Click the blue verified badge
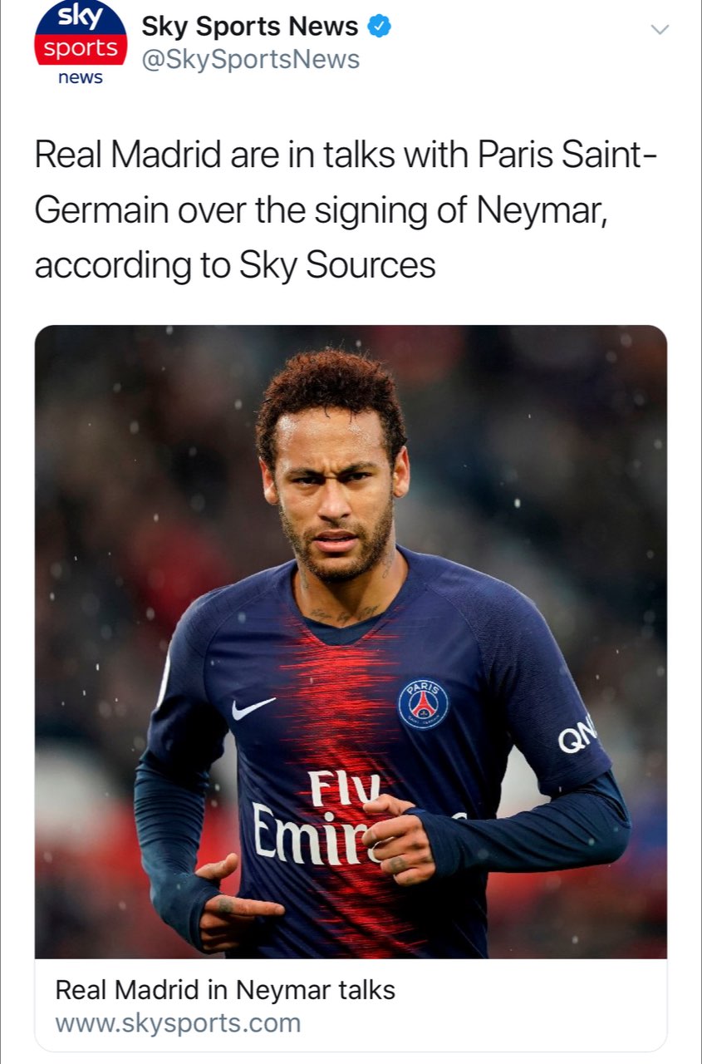This screenshot has width=702, height=1064. 379,27
